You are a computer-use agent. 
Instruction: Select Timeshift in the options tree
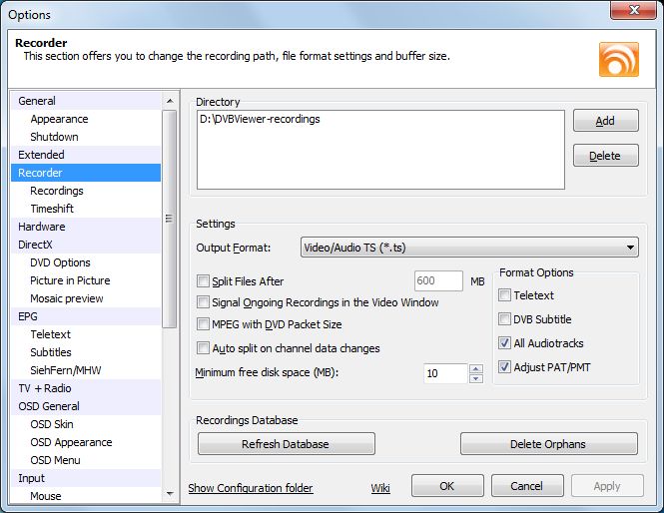[x=52, y=209]
